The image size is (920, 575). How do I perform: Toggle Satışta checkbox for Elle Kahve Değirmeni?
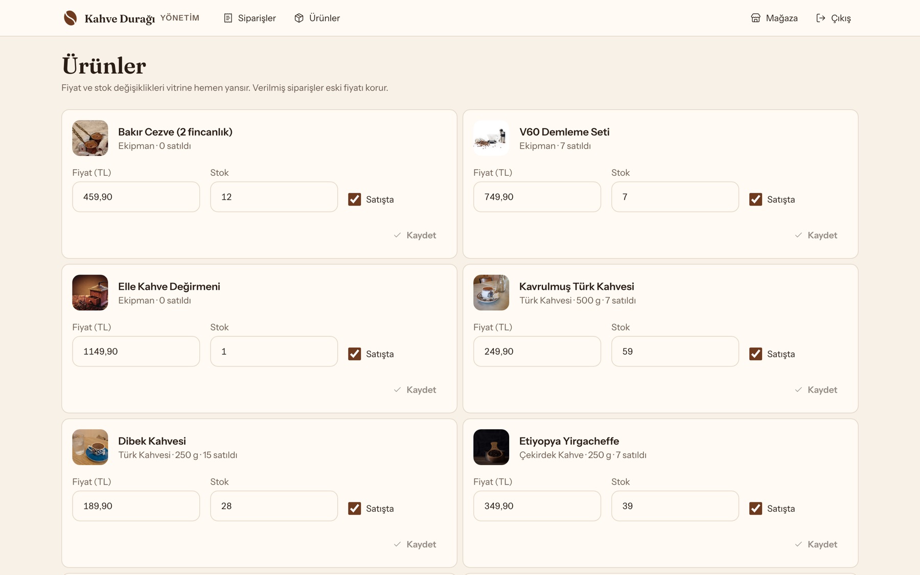coord(354,354)
